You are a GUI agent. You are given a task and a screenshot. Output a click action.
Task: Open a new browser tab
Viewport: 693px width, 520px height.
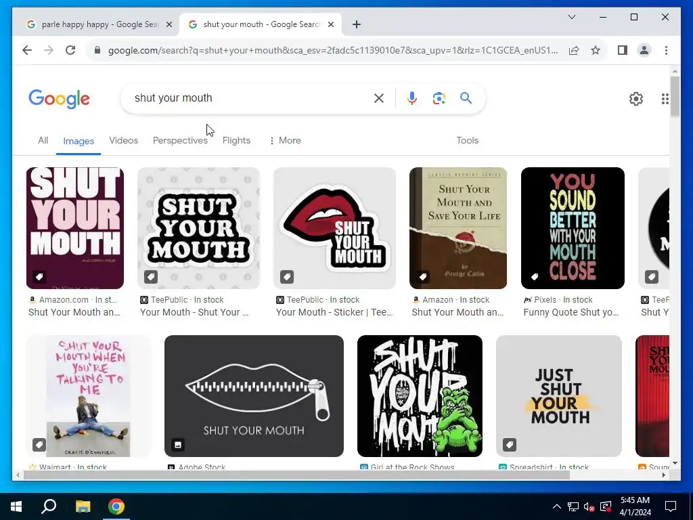pyautogui.click(x=357, y=24)
